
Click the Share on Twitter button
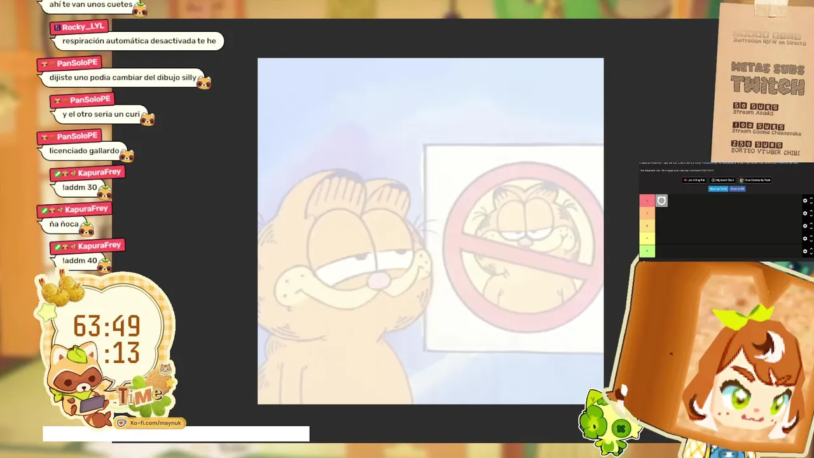tap(718, 189)
